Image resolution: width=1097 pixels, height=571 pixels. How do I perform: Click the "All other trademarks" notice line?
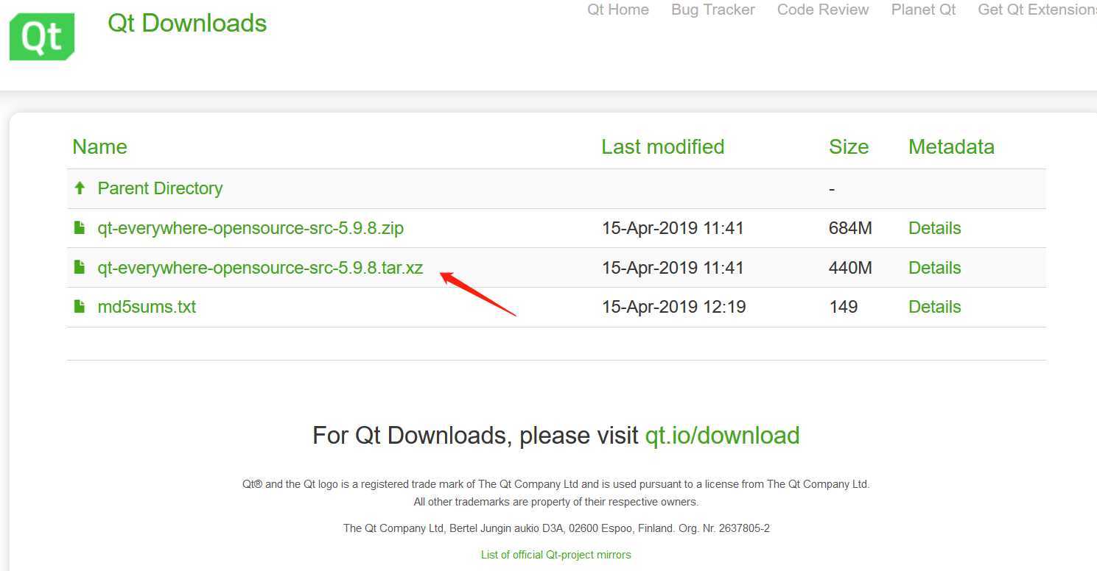[x=556, y=502]
